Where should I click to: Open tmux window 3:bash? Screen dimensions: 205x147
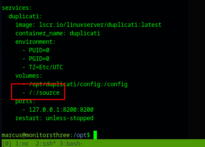pyautogui.click(x=69, y=144)
